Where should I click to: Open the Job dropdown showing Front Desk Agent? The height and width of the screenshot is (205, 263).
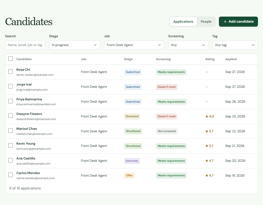pyautogui.click(x=134, y=45)
